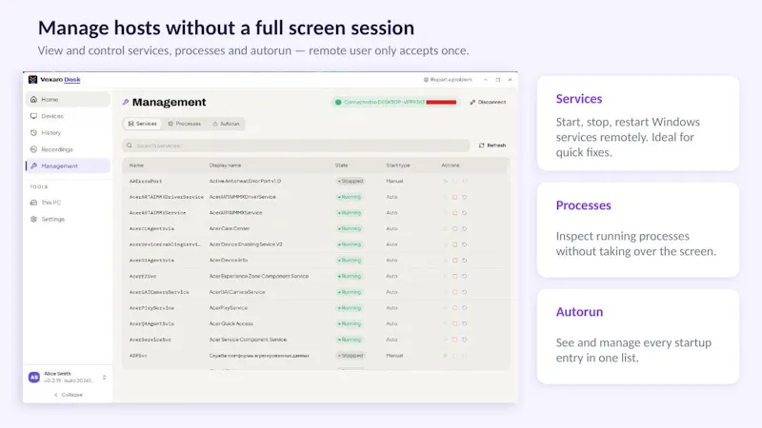
Task: Stop the Acer Care Center service
Action: tap(455, 228)
